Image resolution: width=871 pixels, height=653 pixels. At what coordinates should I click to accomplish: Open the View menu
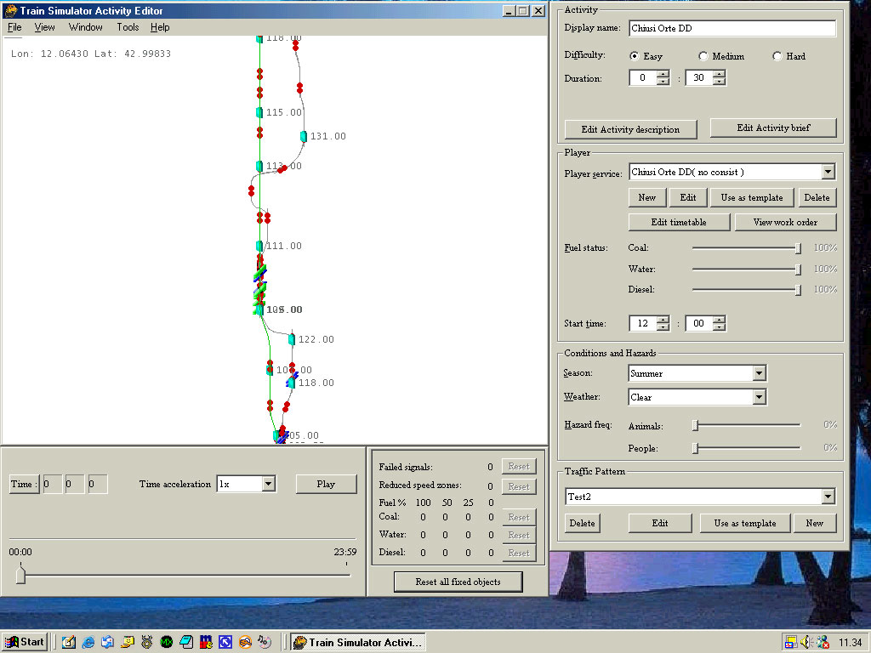44,27
